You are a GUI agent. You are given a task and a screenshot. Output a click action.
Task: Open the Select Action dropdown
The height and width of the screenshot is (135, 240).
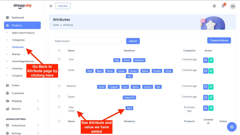89,41
